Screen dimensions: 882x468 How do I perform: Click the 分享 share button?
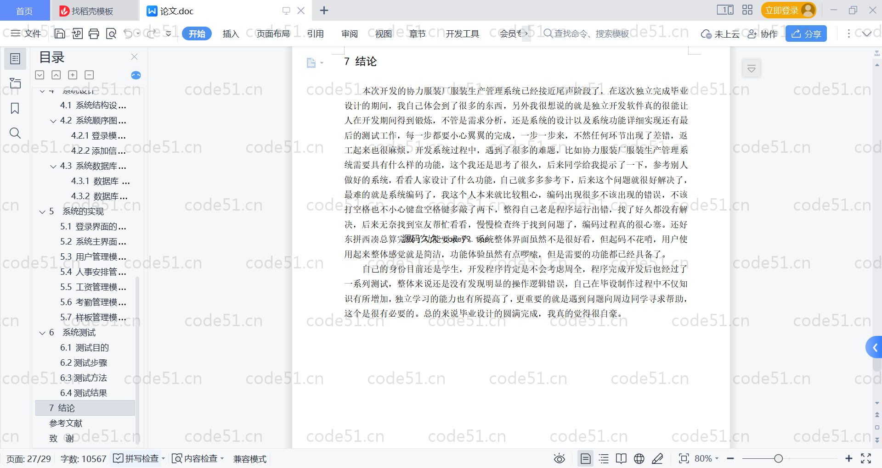coord(806,33)
